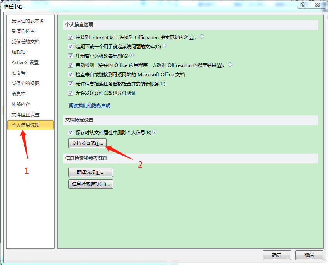Viewport: 328px width, 265px height.
Task: Open 宏设置 in the sidebar
Action: click(19, 73)
